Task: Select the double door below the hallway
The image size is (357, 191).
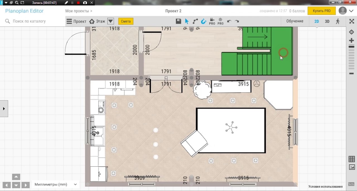Action: click(x=166, y=84)
